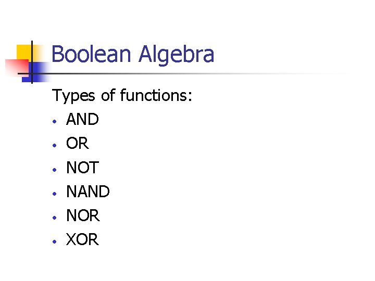
Task: Click the bullet dot beside NOT
Action: click(55, 170)
